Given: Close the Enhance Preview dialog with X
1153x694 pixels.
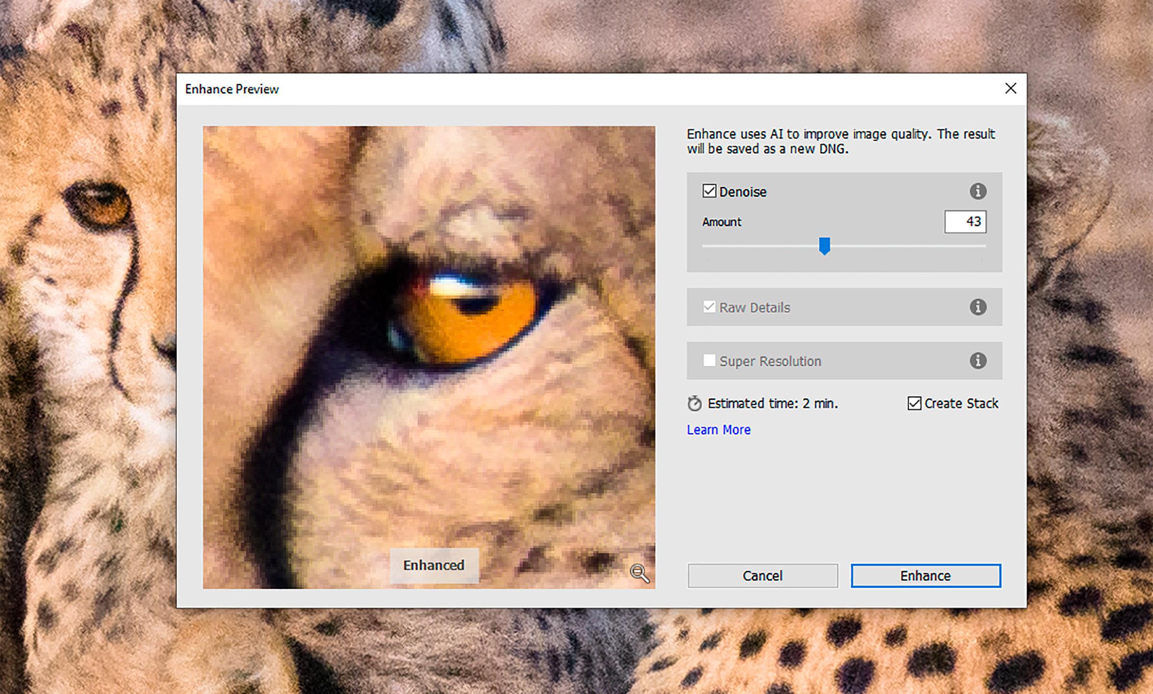Looking at the screenshot, I should [x=1010, y=88].
